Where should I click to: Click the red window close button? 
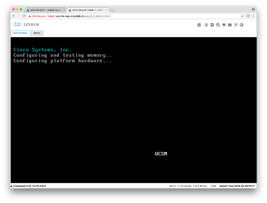click(14, 9)
